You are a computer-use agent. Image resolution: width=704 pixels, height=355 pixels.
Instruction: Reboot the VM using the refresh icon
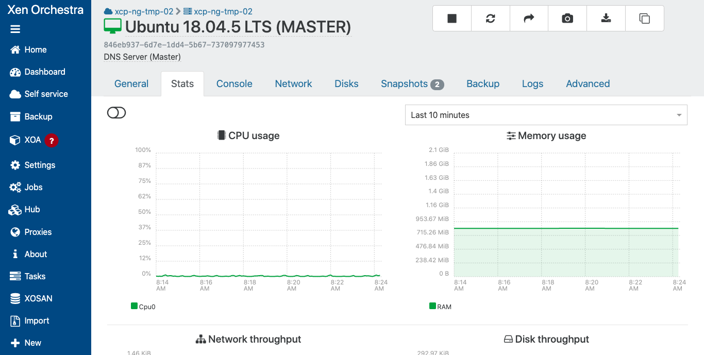[x=490, y=19]
